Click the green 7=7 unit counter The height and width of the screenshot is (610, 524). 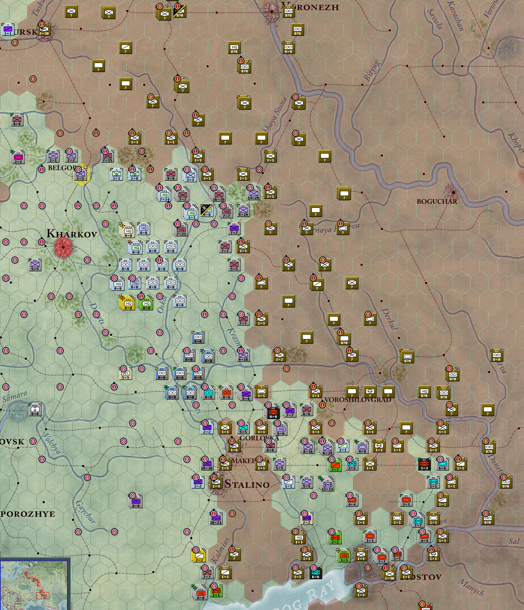(x=335, y=465)
